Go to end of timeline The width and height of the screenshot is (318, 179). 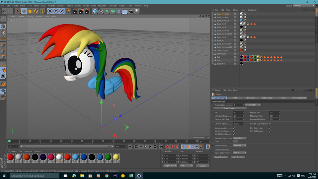point(161,147)
